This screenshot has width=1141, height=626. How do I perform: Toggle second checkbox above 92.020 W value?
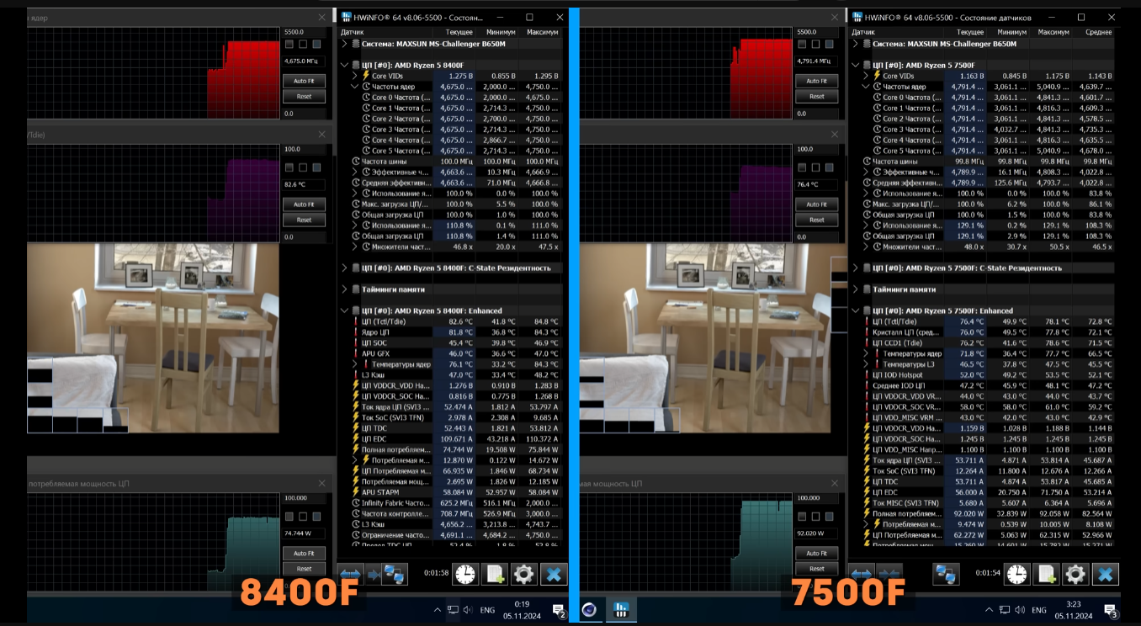[x=815, y=517]
